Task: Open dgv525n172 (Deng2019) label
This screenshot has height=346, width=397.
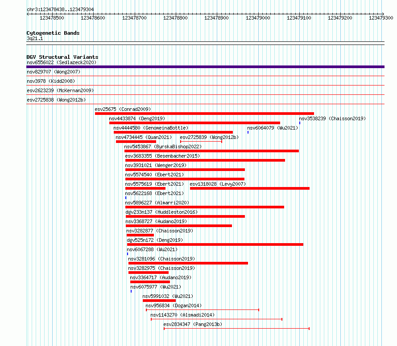Action: tap(155, 240)
